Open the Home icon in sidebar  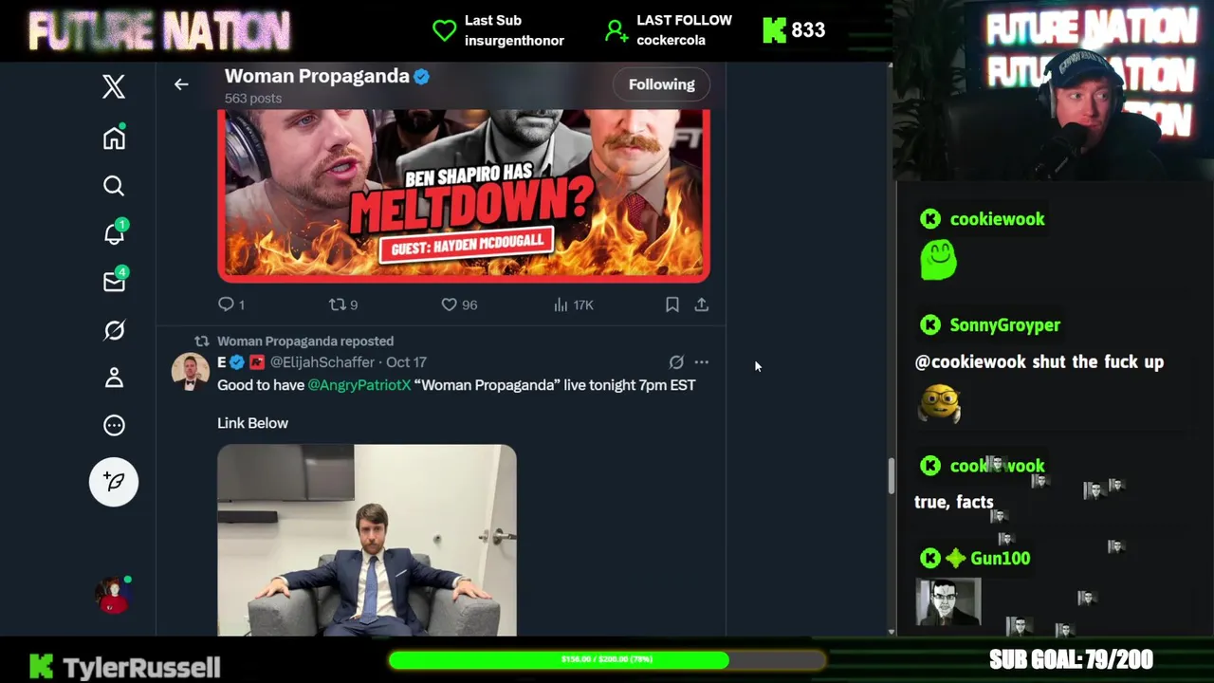coord(114,138)
